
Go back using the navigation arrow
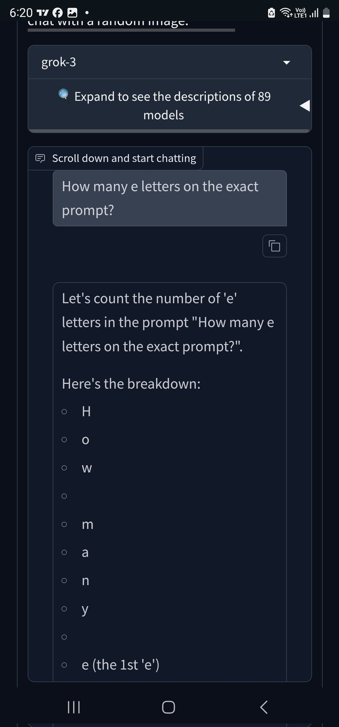[264, 707]
